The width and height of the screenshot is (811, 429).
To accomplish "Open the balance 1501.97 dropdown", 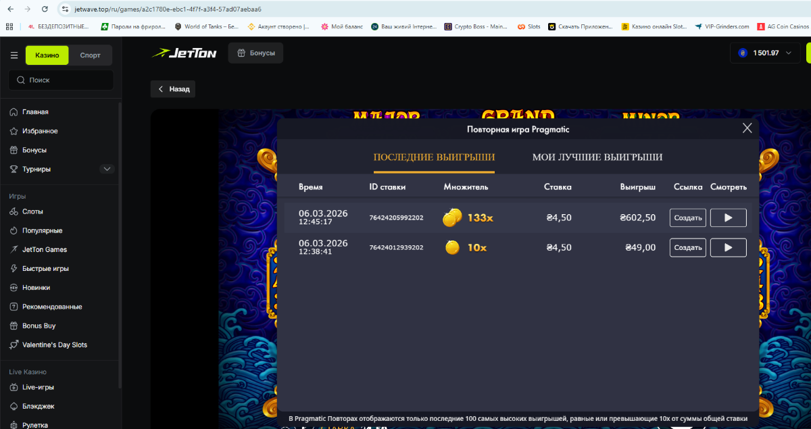I will 765,53.
